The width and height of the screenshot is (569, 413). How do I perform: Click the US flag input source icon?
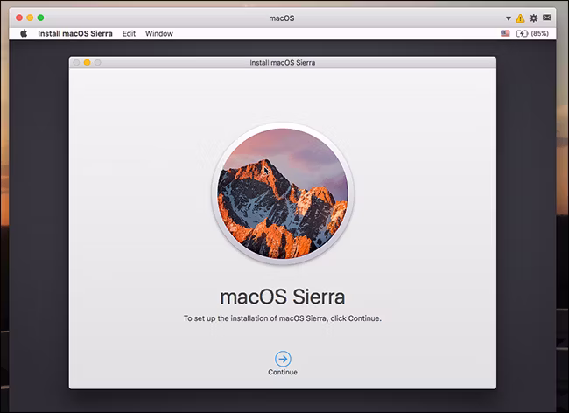[505, 33]
